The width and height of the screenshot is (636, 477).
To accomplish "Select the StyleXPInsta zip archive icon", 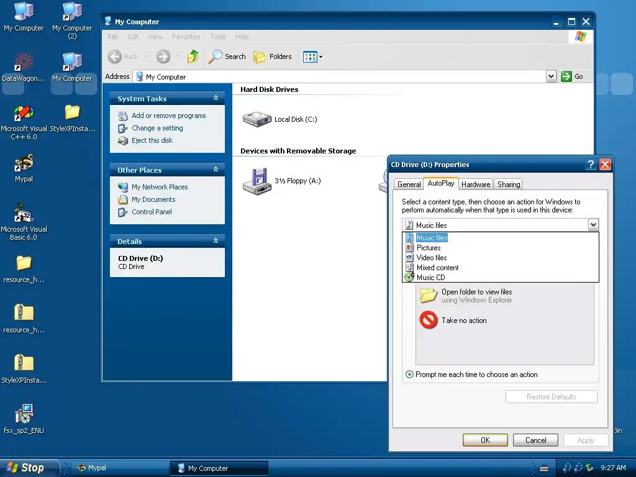I will click(x=24, y=369).
